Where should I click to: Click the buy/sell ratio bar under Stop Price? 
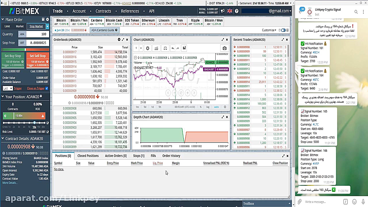pos(25,50)
